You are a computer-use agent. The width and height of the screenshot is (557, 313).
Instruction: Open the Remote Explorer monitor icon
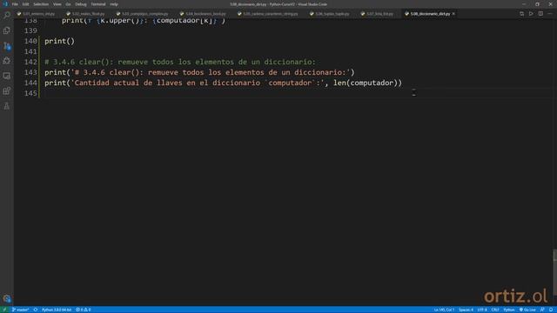click(x=7, y=76)
